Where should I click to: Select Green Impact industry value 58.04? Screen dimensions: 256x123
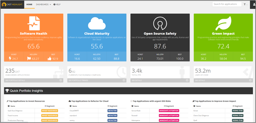tap(223, 59)
